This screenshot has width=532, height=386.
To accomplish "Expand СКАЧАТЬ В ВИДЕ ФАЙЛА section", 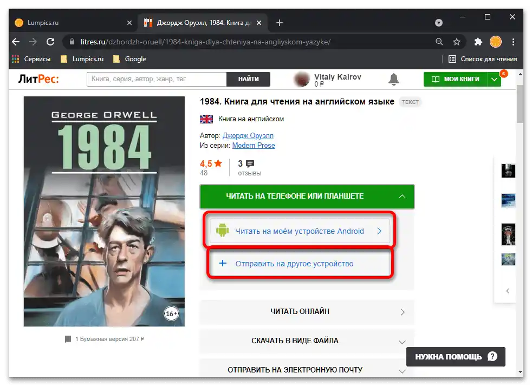I will tap(307, 341).
